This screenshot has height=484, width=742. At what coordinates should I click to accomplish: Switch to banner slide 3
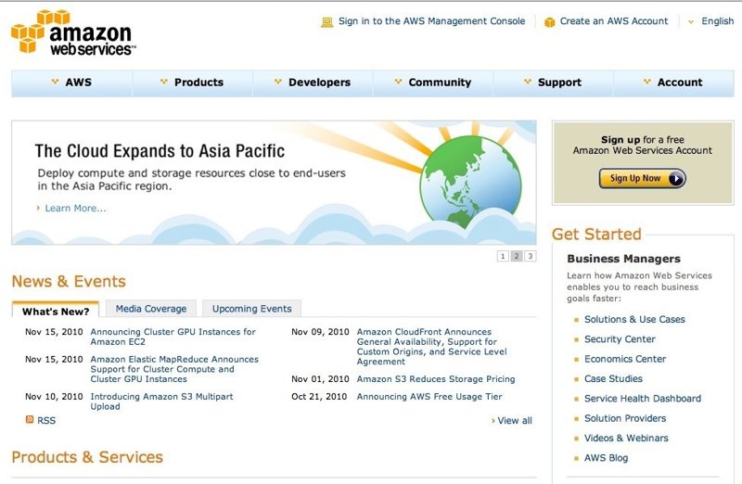(530, 256)
